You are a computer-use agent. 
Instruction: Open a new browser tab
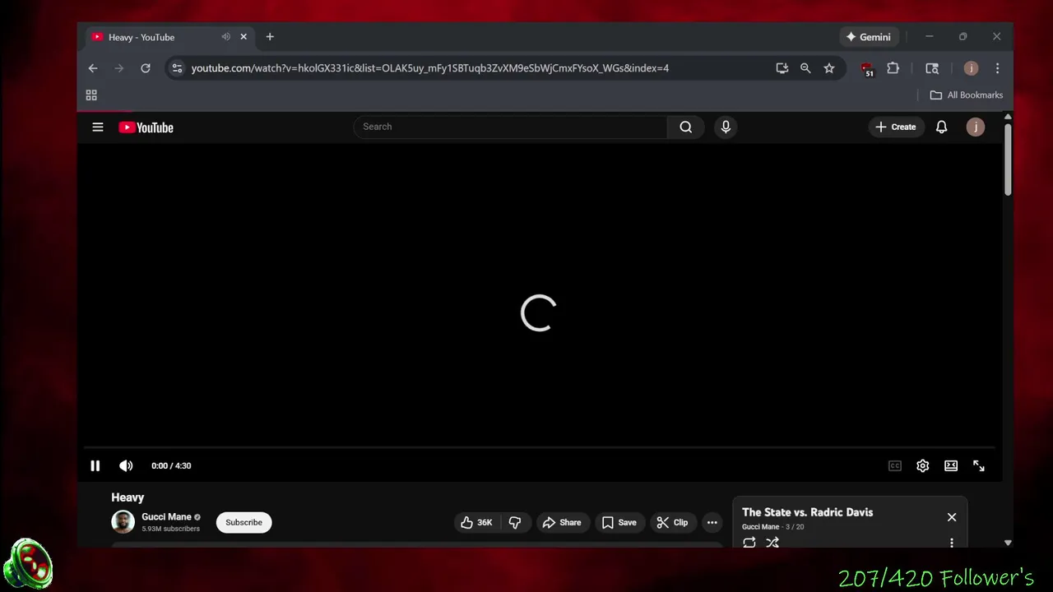click(x=270, y=37)
